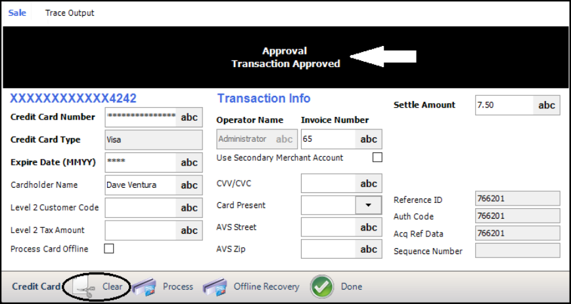Open abc keyboard for Expire Date
The height and width of the screenshot is (304, 571).
point(189,162)
